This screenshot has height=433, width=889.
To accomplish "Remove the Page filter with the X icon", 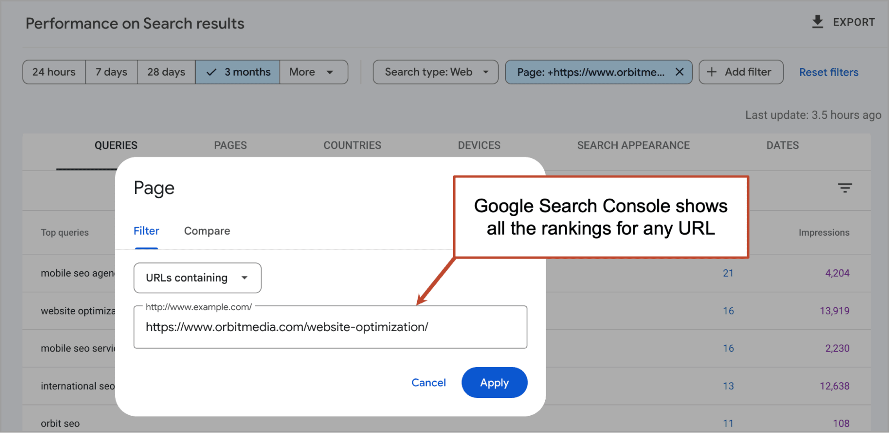I will pyautogui.click(x=679, y=72).
